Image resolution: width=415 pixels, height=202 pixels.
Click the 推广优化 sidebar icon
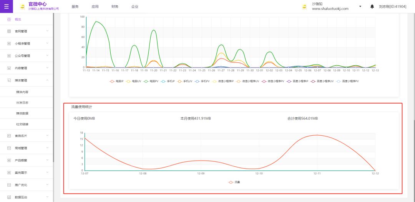point(9,185)
